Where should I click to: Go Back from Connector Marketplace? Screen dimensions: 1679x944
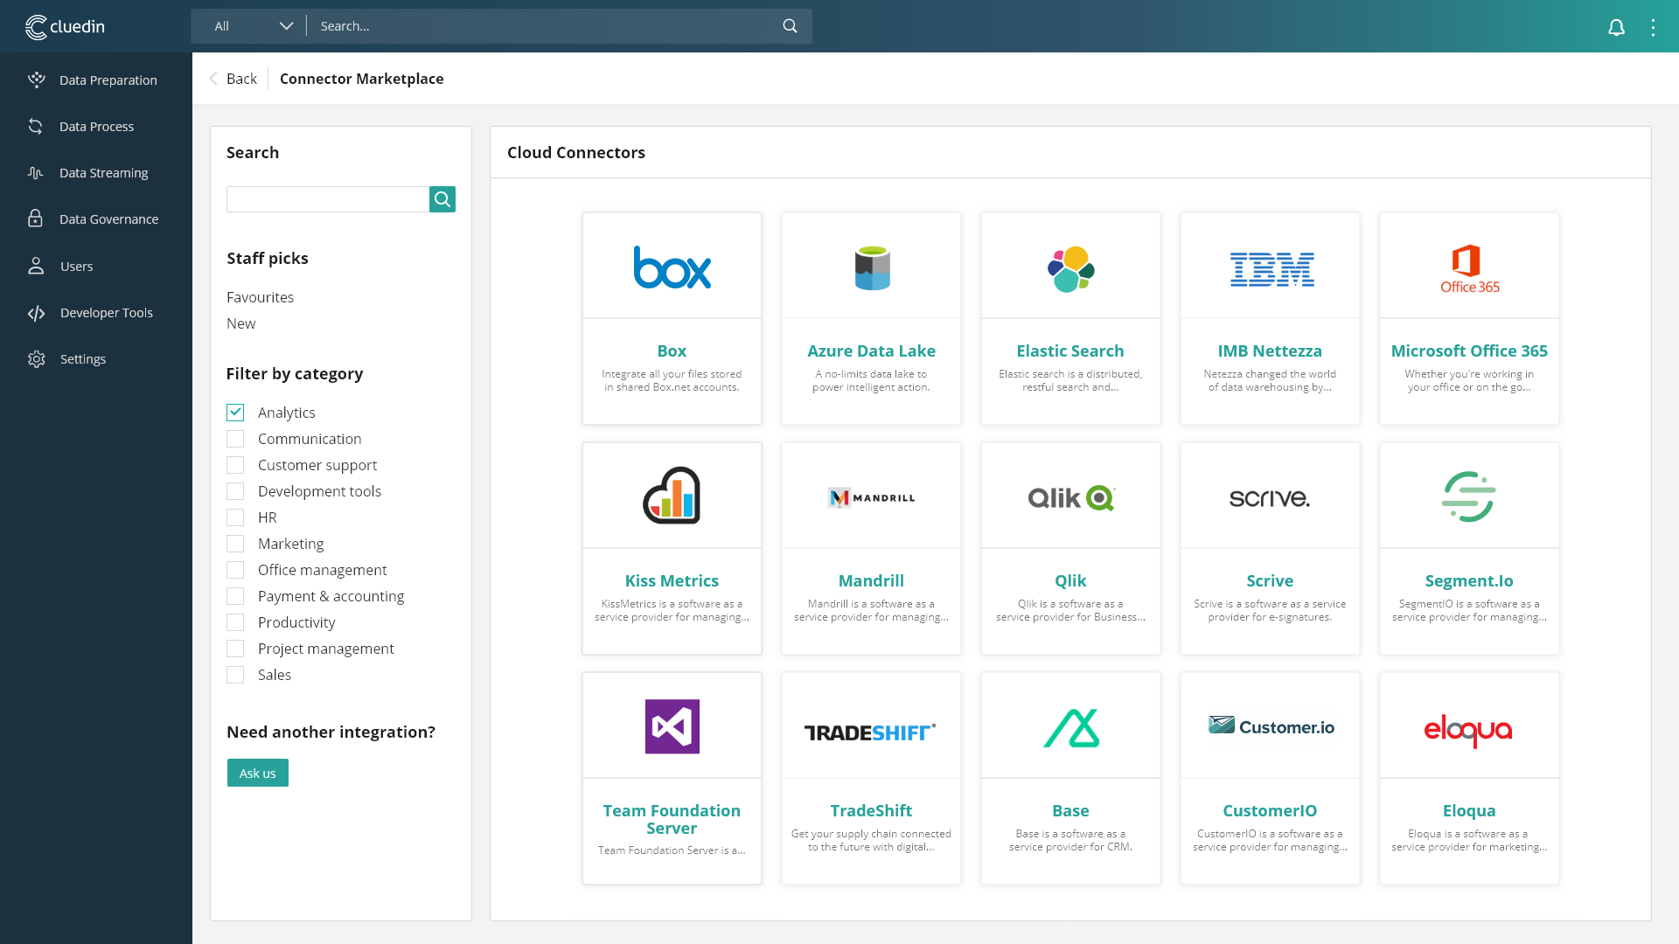[233, 79]
